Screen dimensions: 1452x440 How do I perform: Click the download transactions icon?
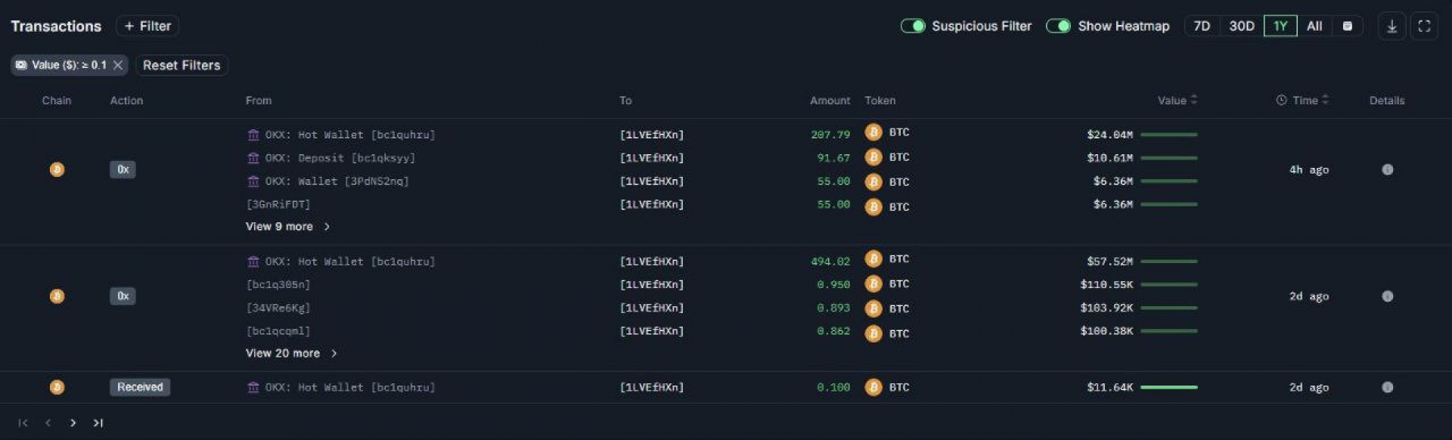(1391, 26)
